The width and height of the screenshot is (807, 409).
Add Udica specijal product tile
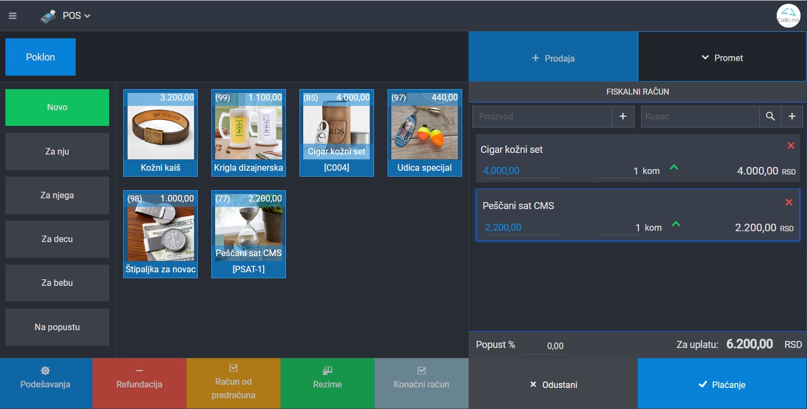[x=425, y=133]
